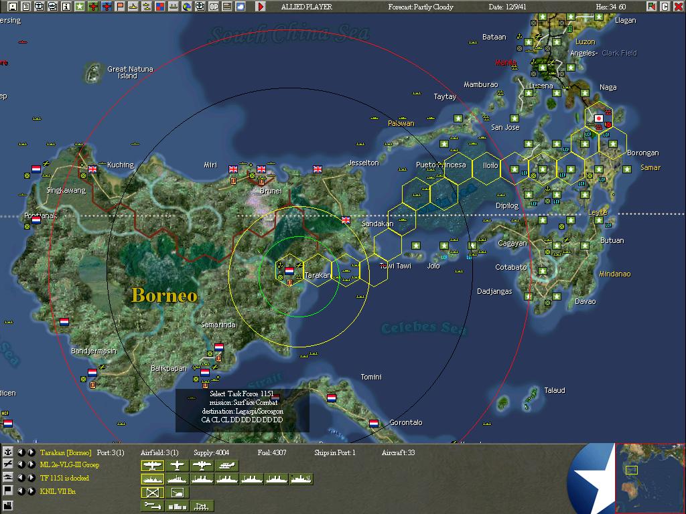Next task force arrow beside TF 1151

tap(31, 477)
